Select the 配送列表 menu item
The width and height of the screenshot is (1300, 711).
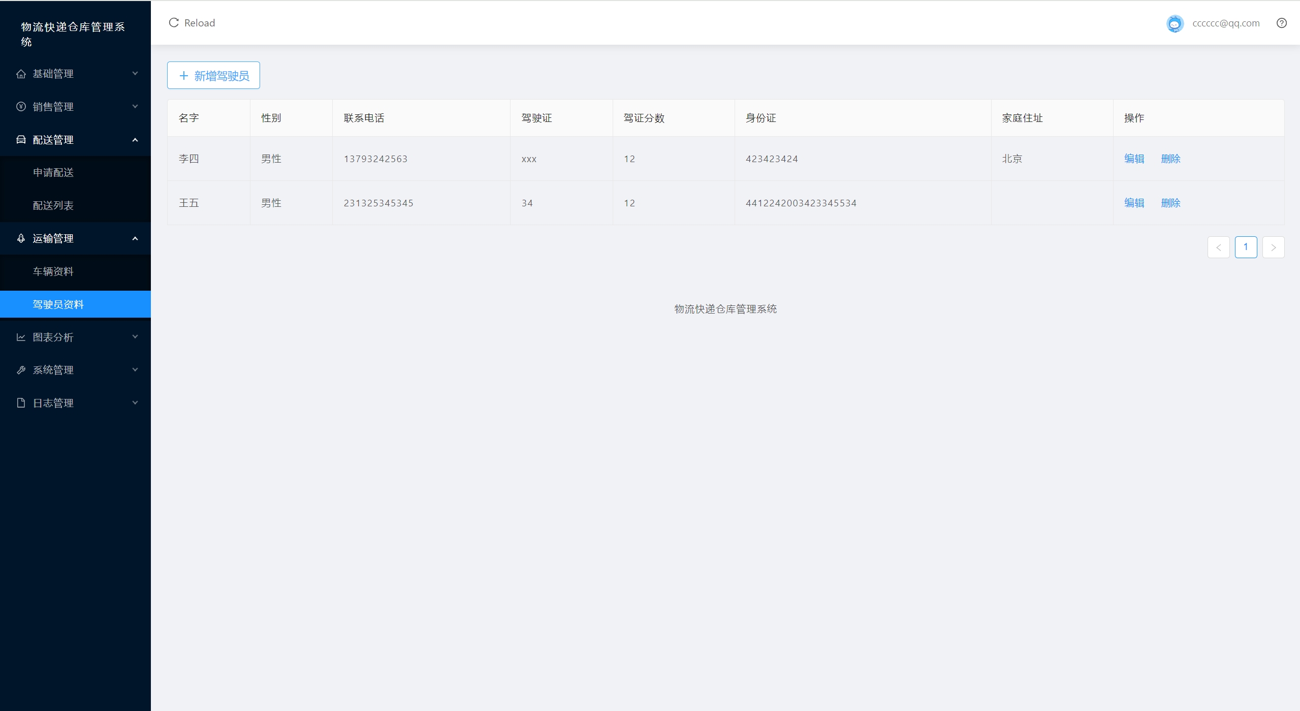pos(53,205)
